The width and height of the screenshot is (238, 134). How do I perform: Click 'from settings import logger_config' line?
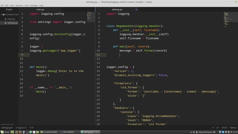pos(57,22)
